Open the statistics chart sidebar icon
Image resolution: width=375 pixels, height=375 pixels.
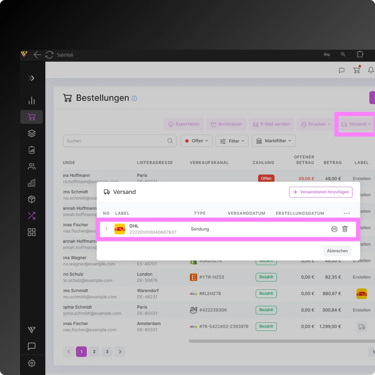(32, 101)
